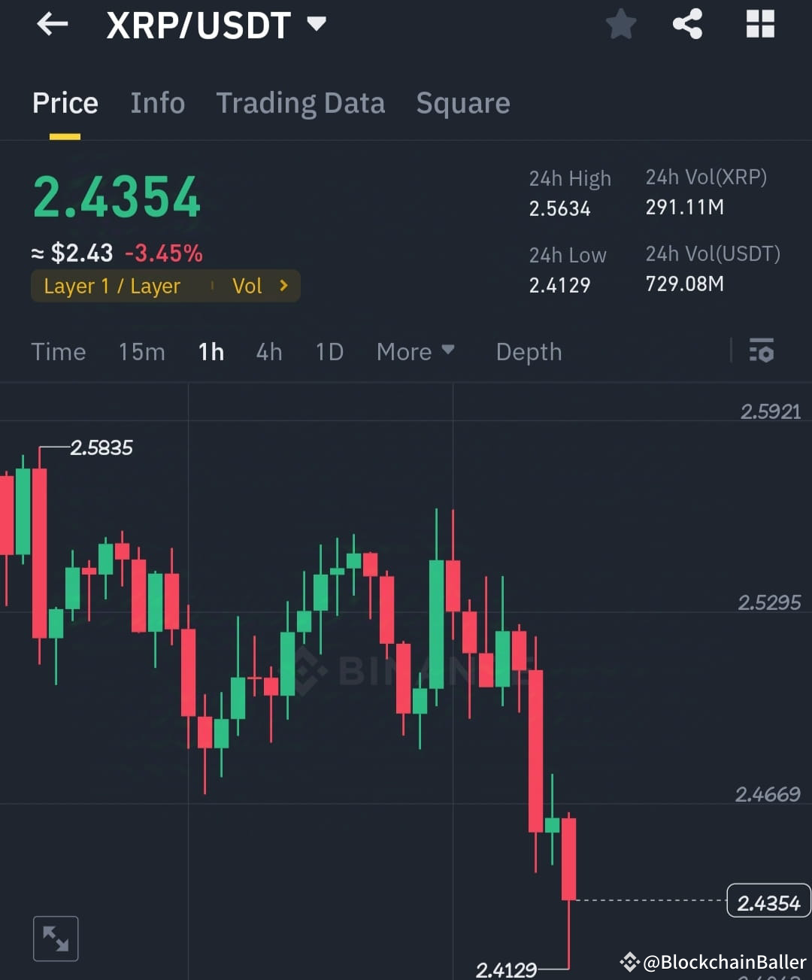Select the Time chart mode
The height and width of the screenshot is (980, 812).
[x=59, y=351]
